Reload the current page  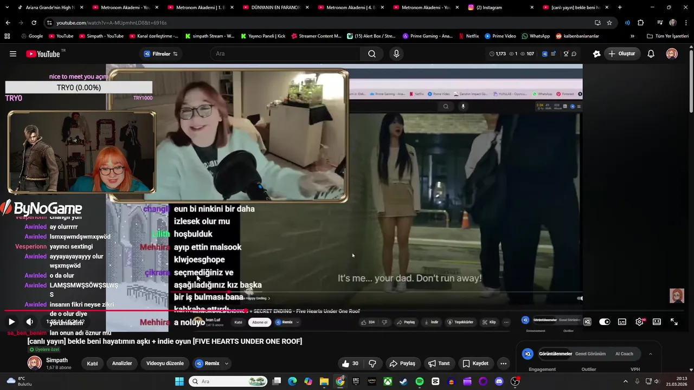pos(34,23)
